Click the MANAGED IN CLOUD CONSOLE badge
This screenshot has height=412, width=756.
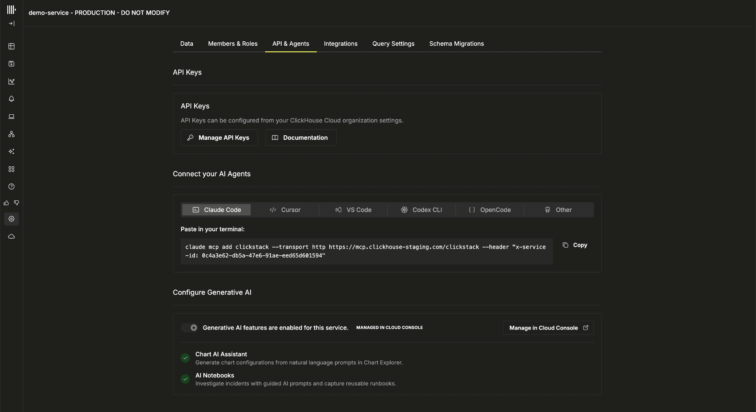(389, 328)
